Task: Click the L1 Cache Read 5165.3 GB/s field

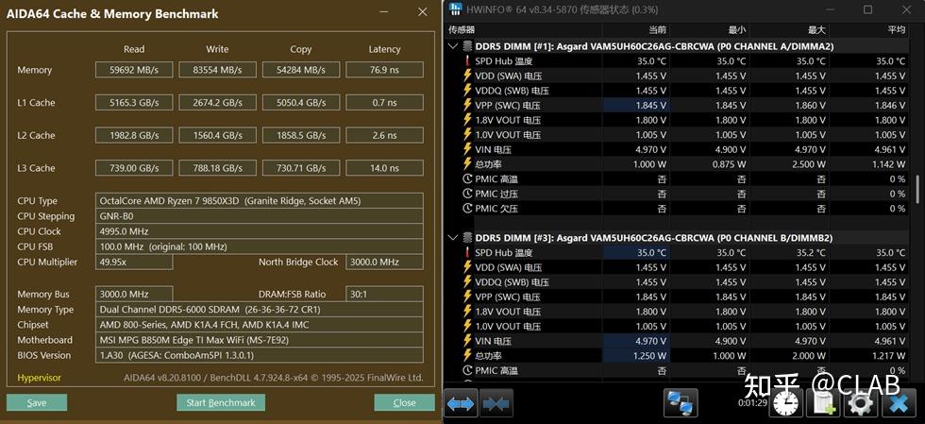Action: pyautogui.click(x=134, y=103)
